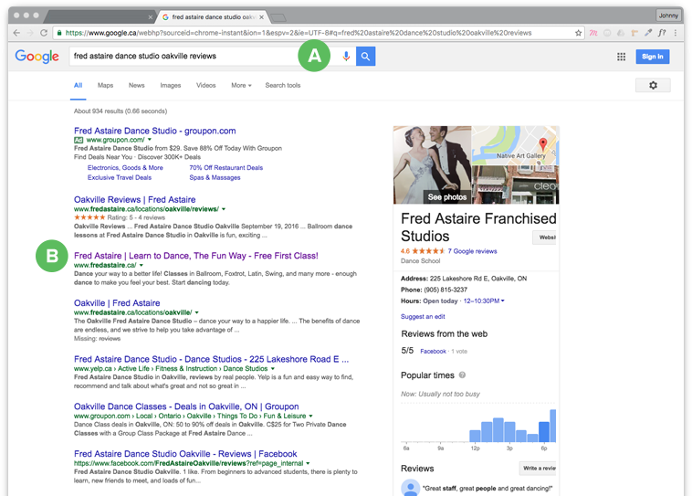The height and width of the screenshot is (496, 692).
Task: Expand the fredastaire.ca/locations/oakville/ URL arrow
Action: tap(197, 312)
